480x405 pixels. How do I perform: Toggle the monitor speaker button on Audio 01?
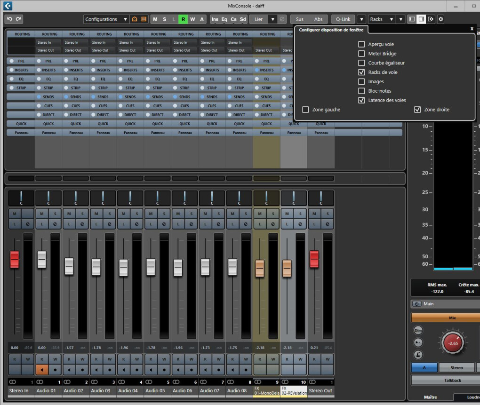tap(41, 370)
